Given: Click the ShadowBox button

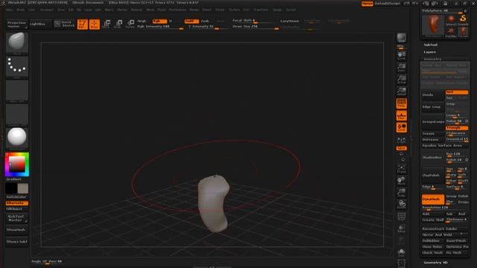Looking at the screenshot, I should (432, 157).
